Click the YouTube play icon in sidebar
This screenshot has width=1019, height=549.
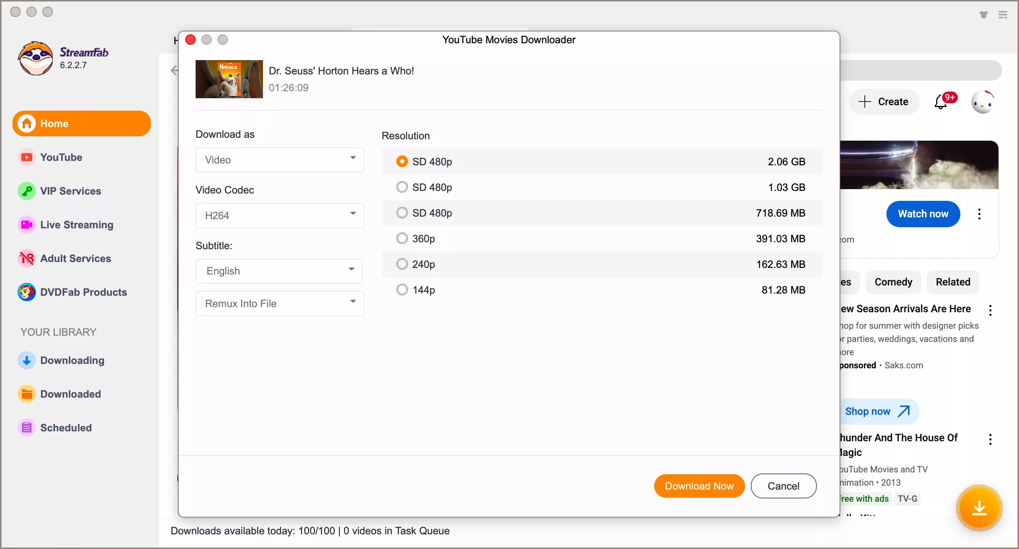(x=26, y=157)
